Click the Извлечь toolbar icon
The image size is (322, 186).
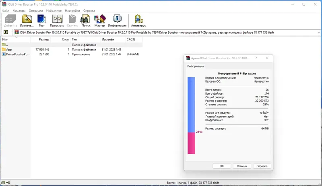[27, 19]
